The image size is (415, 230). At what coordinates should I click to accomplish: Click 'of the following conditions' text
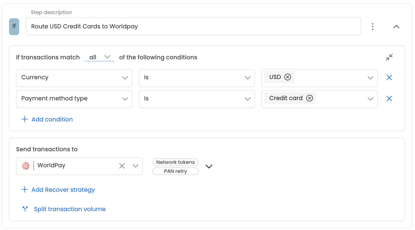158,57
